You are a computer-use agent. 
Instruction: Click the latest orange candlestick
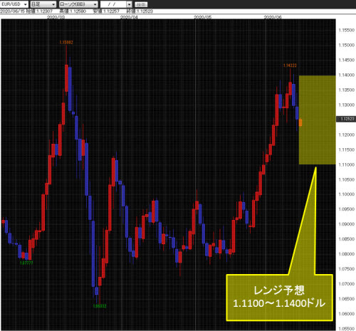click(x=300, y=122)
